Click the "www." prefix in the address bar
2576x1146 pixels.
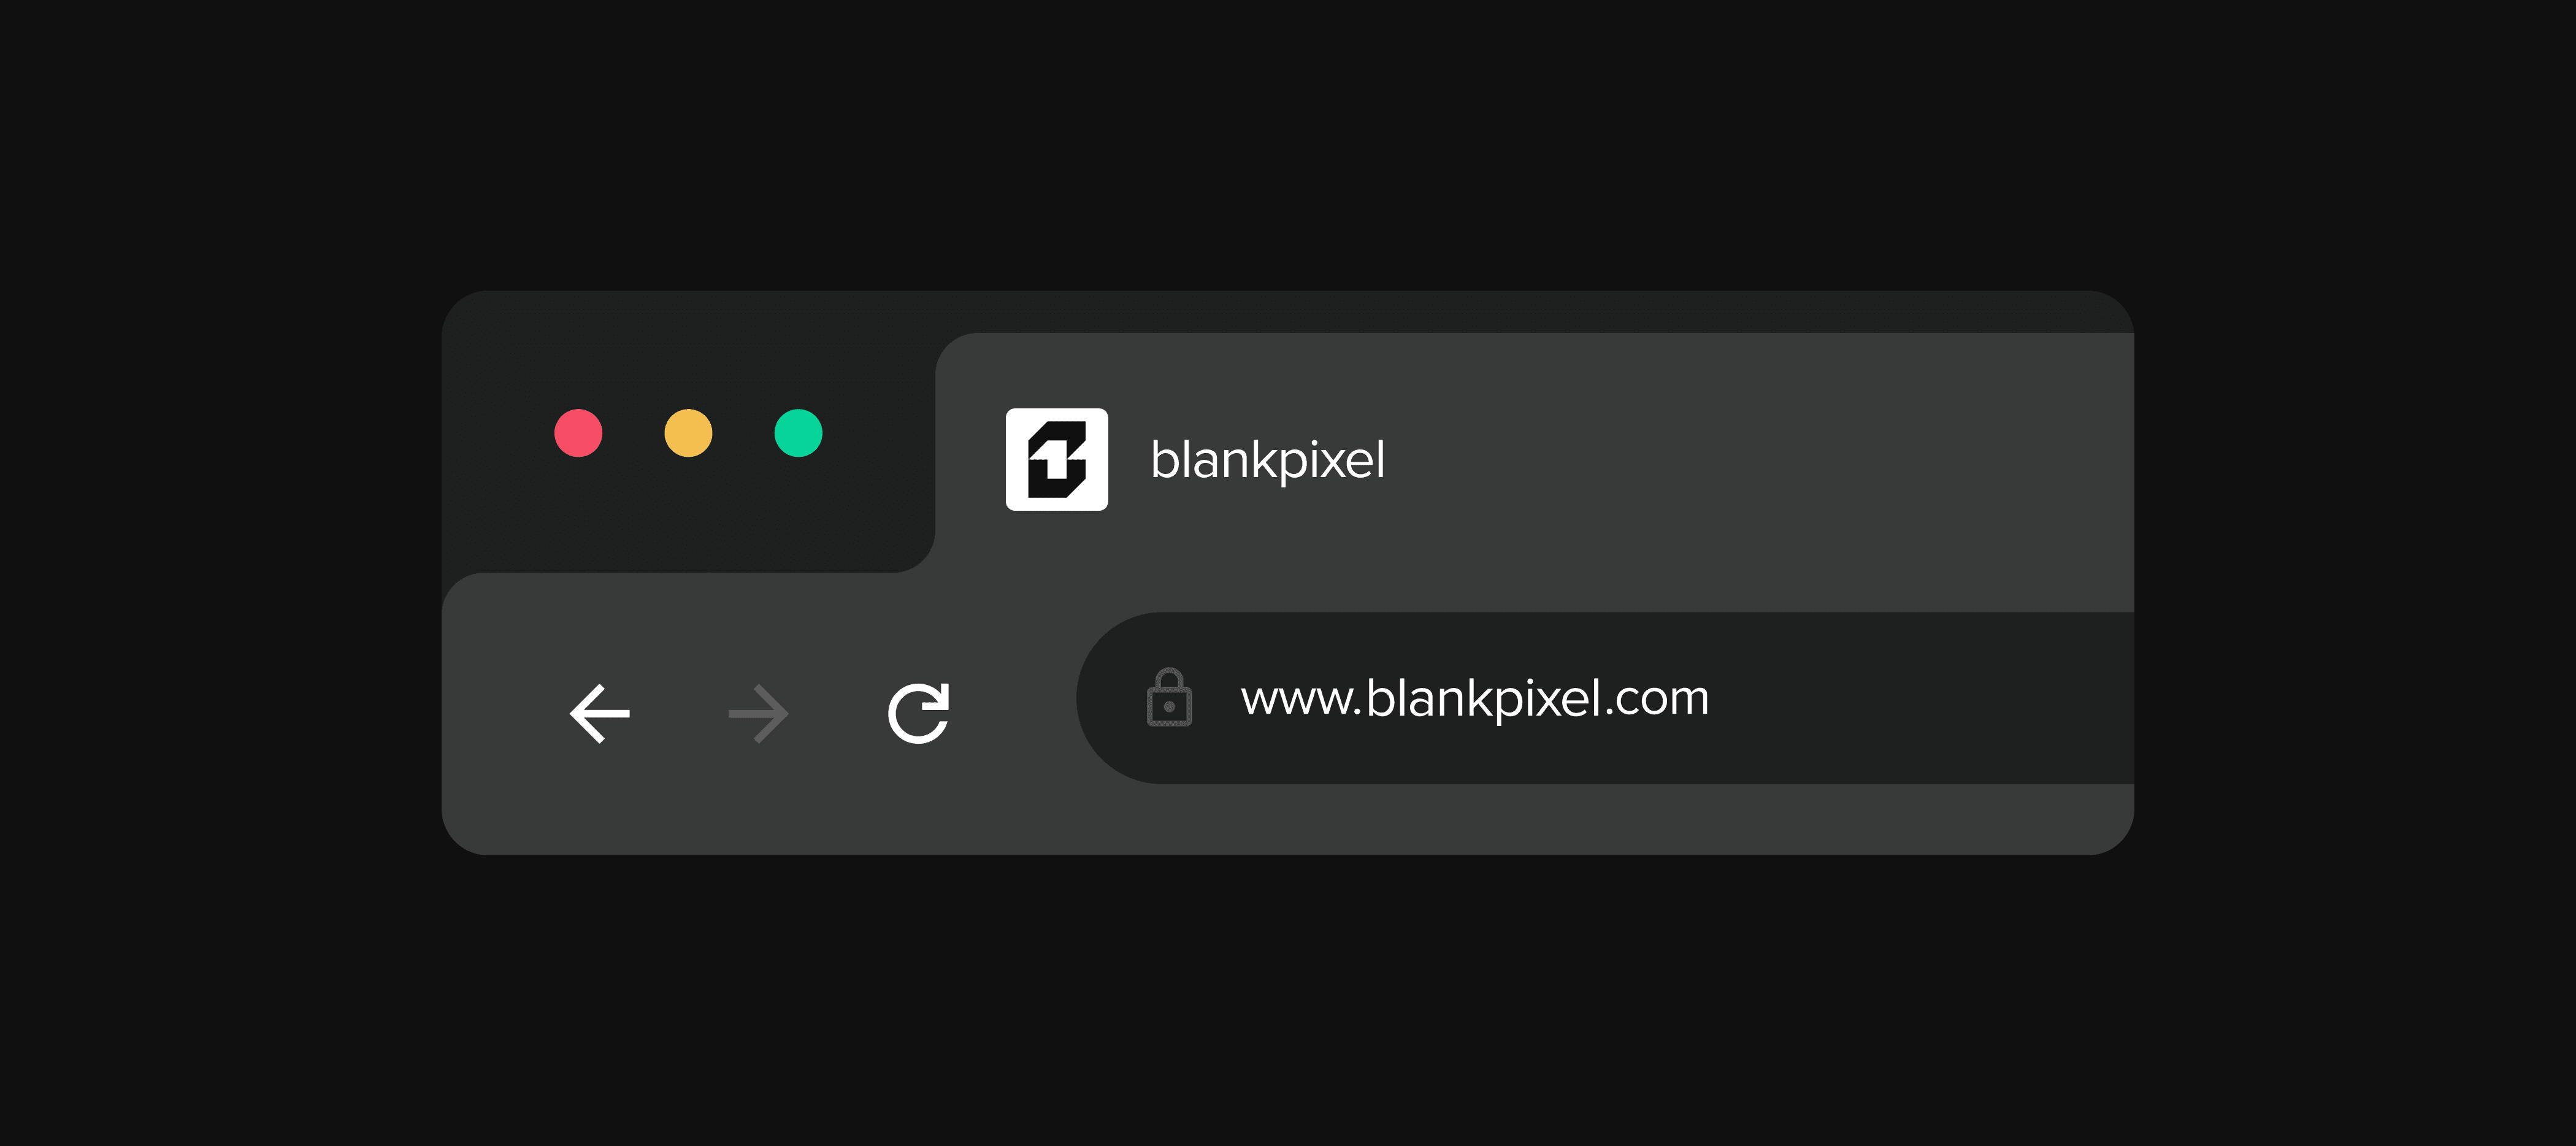pos(1301,699)
